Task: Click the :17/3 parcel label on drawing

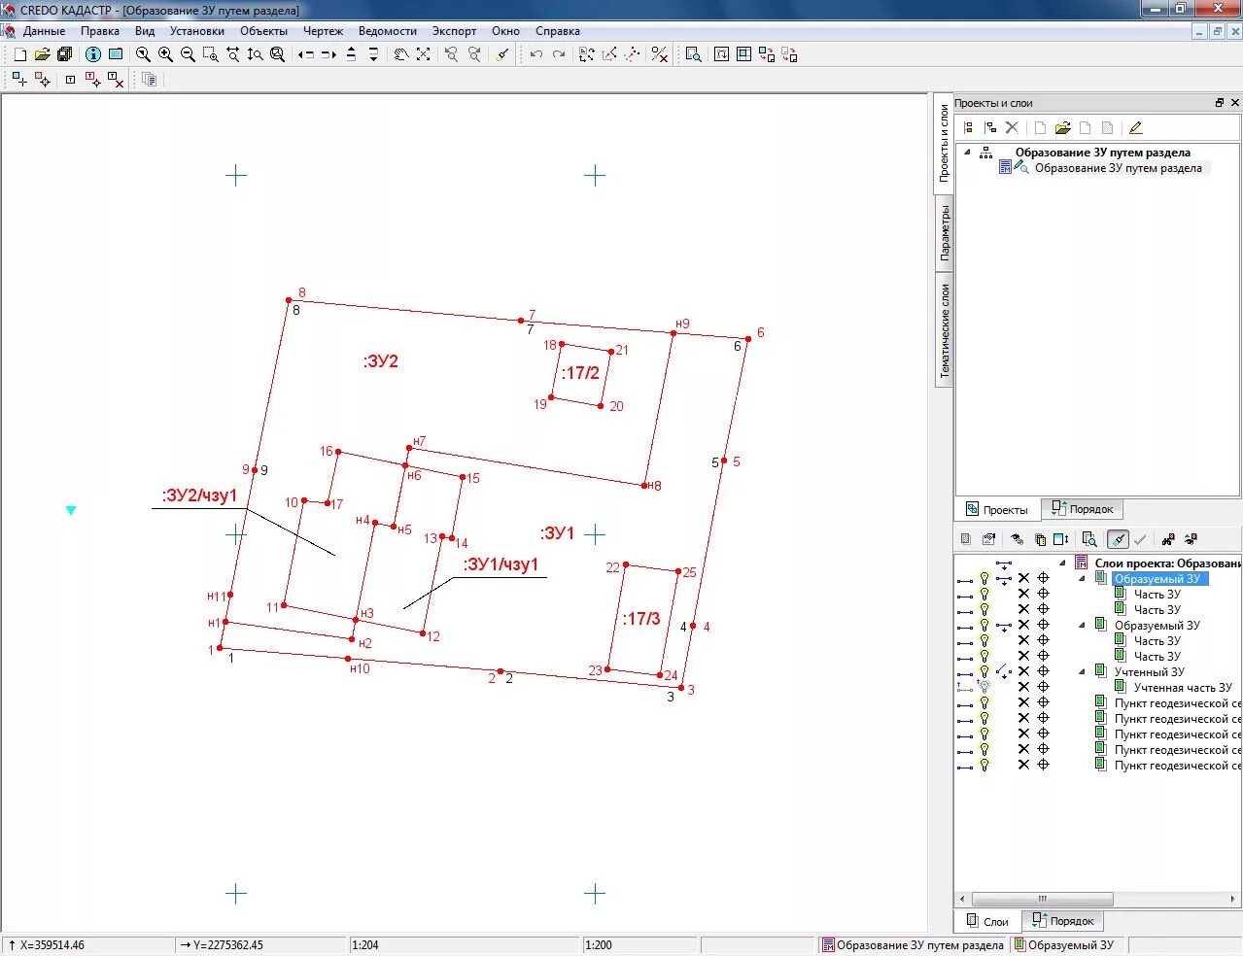Action: click(641, 618)
